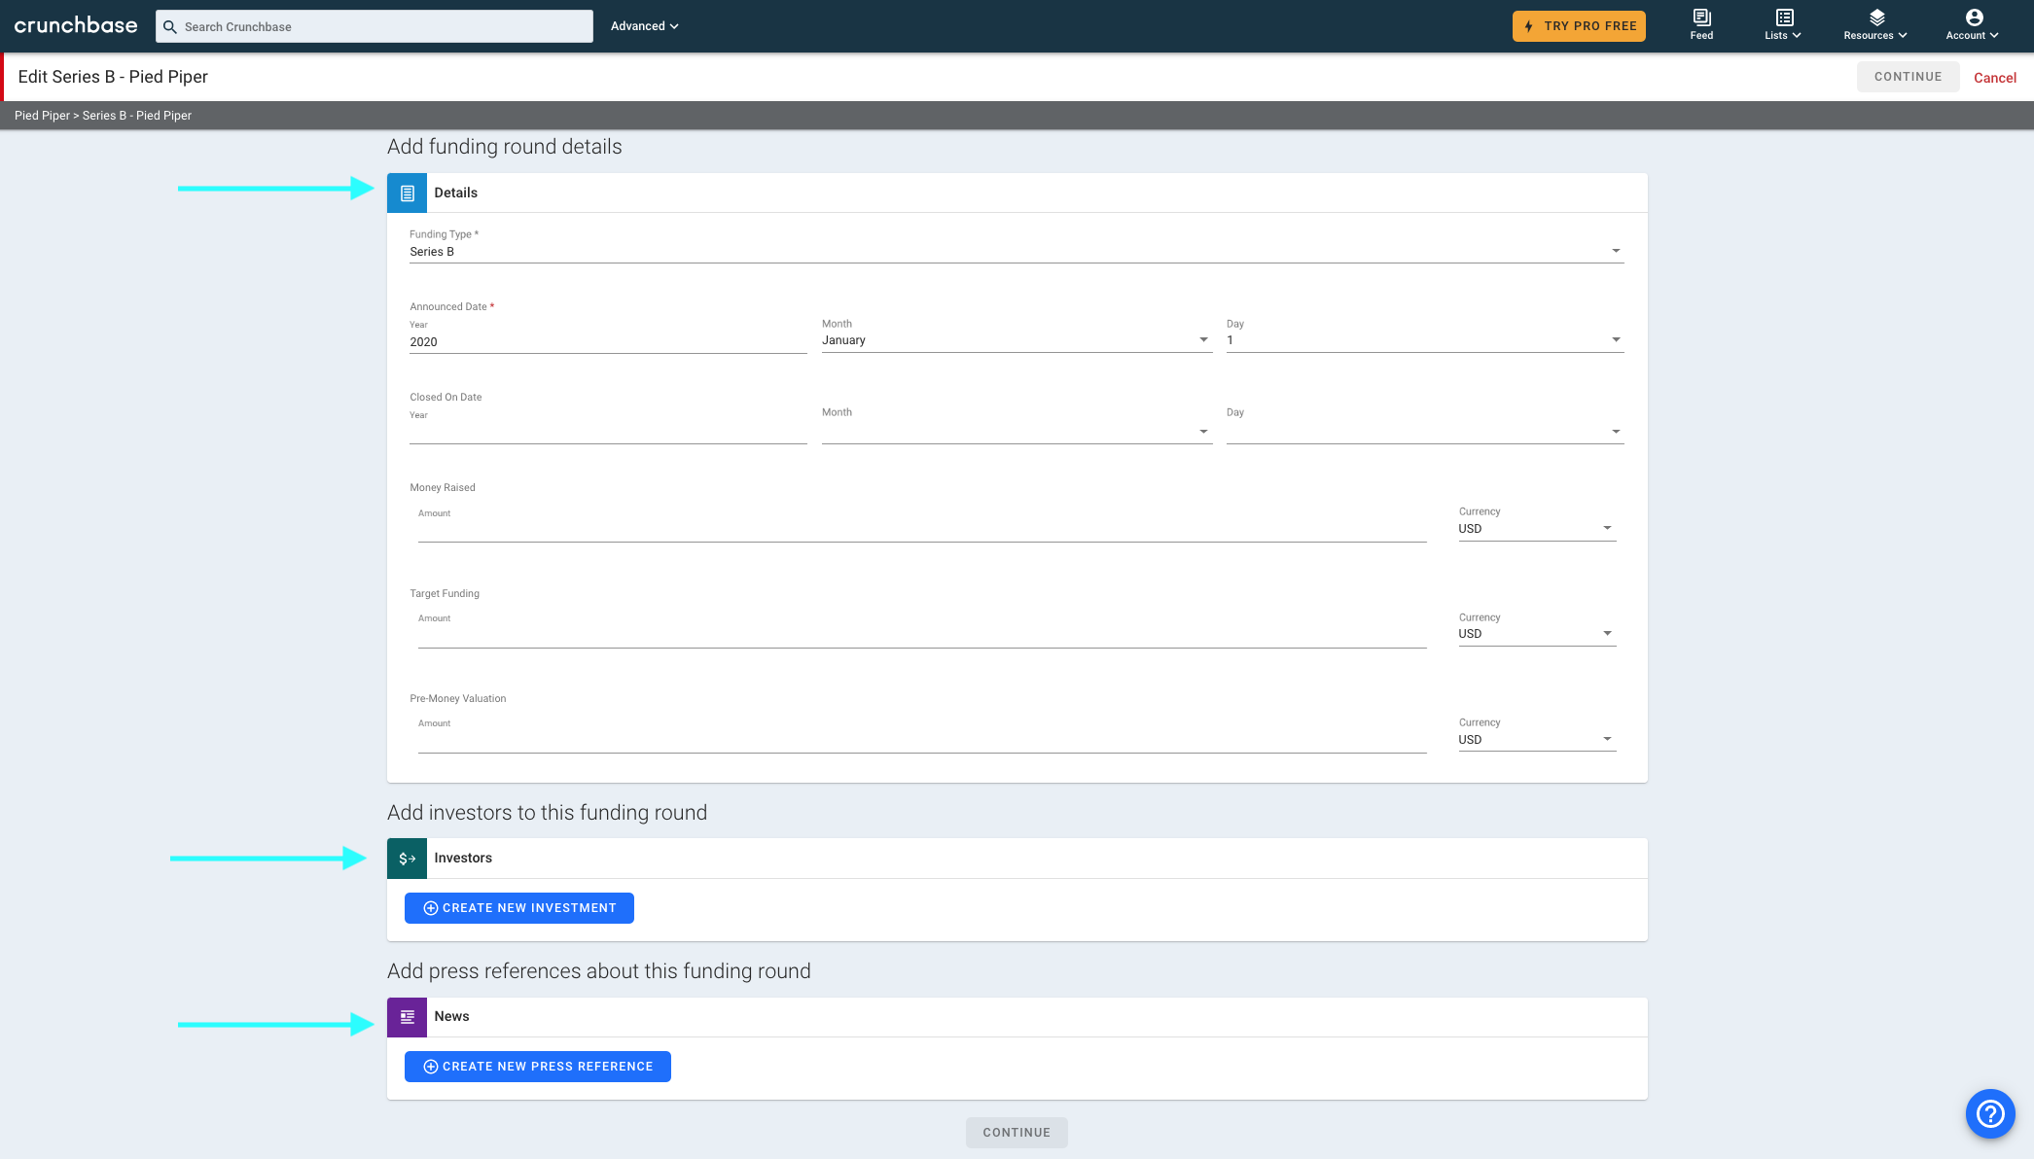Screen dimensions: 2034x1159
Task: Click the Target Funding amount field
Action: (922, 635)
